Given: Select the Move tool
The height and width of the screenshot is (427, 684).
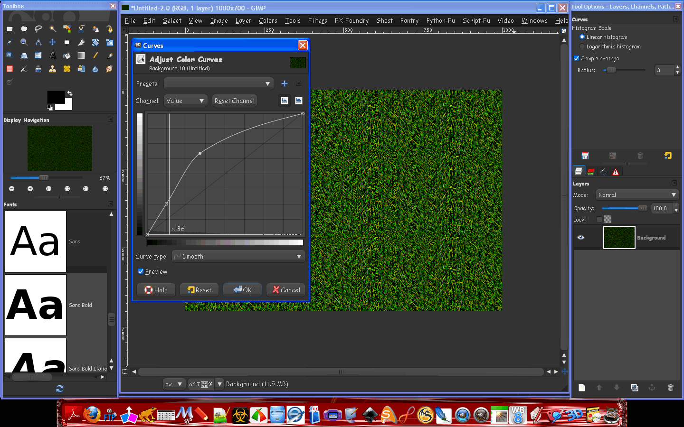Looking at the screenshot, I should (52, 42).
